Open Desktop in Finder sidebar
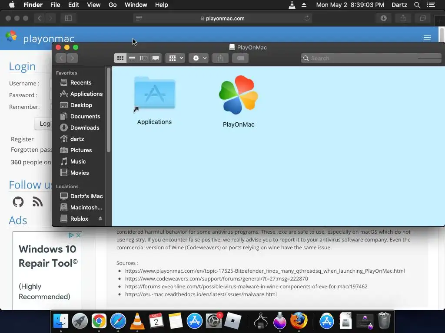The height and width of the screenshot is (333, 445). pos(76,105)
